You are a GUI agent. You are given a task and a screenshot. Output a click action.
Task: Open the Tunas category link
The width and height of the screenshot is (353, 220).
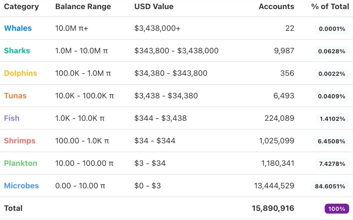[15, 96]
